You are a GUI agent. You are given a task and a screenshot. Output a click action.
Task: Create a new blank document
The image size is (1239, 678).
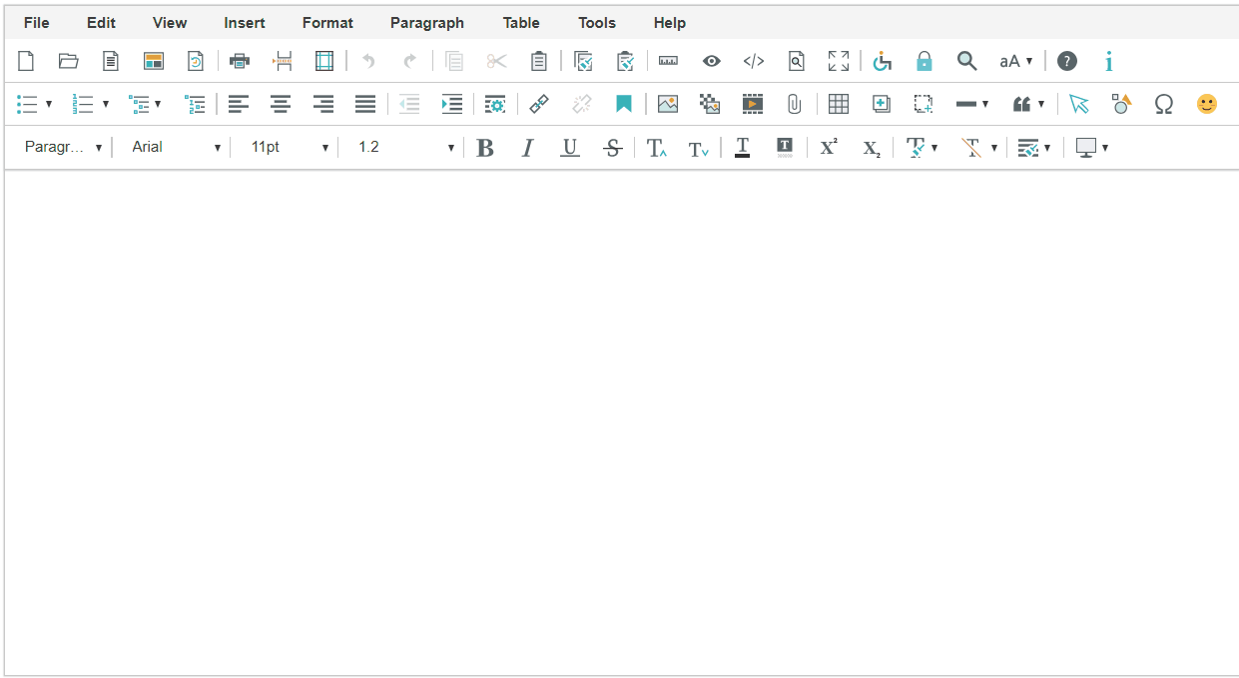pyautogui.click(x=26, y=61)
